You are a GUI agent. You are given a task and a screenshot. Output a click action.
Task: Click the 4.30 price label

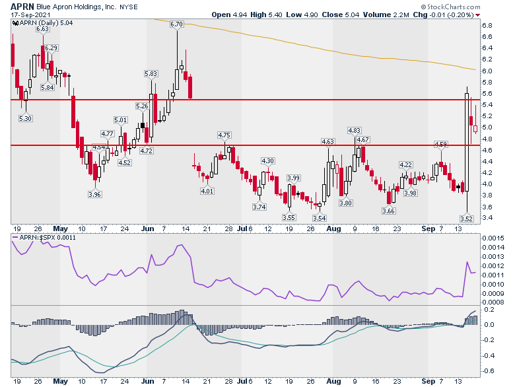pyautogui.click(x=267, y=161)
